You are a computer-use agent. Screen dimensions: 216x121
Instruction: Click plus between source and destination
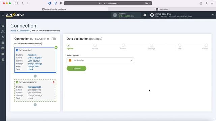pyautogui.click(x=35, y=76)
